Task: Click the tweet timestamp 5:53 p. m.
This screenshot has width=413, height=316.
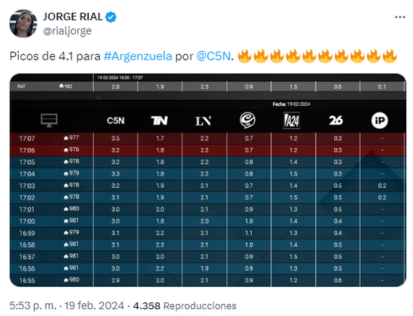Action: (33, 306)
